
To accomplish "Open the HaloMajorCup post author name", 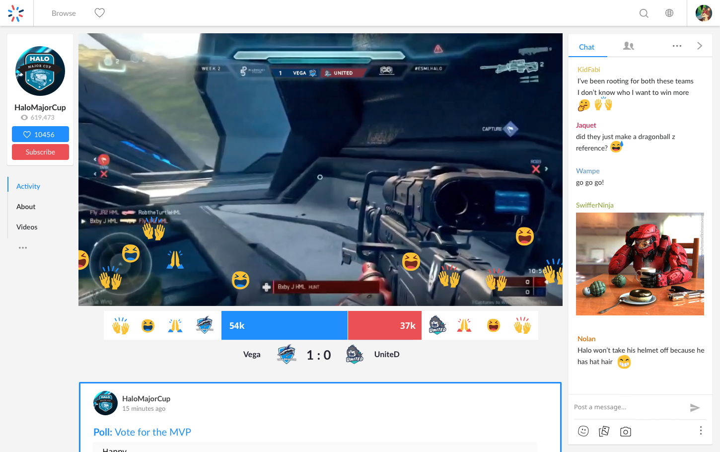I will click(146, 399).
